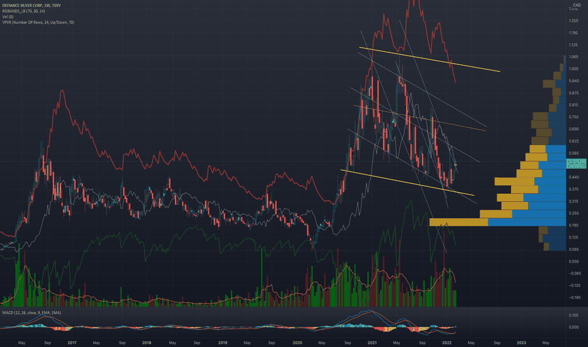Click the 2021 label on the time axis
The width and height of the screenshot is (588, 347).
click(372, 343)
